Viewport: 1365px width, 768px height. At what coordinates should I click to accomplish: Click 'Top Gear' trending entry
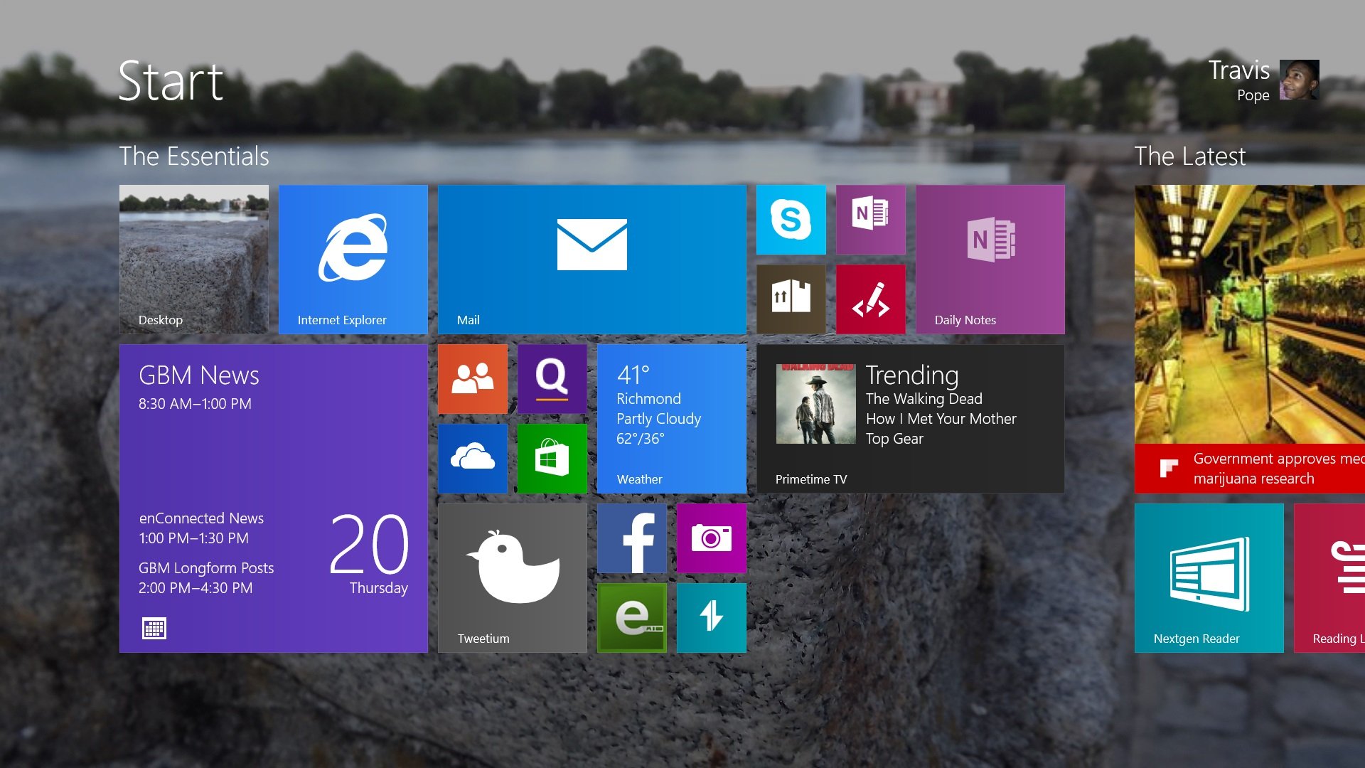894,439
